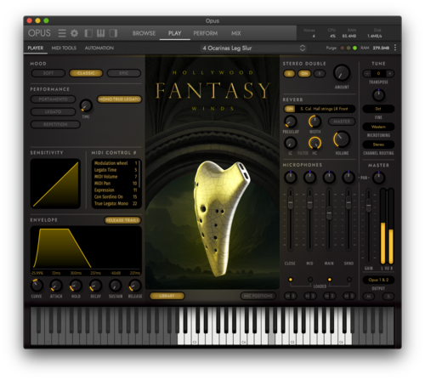Click the reverb LC filter knob
The width and height of the screenshot is (425, 380).
coord(291,143)
